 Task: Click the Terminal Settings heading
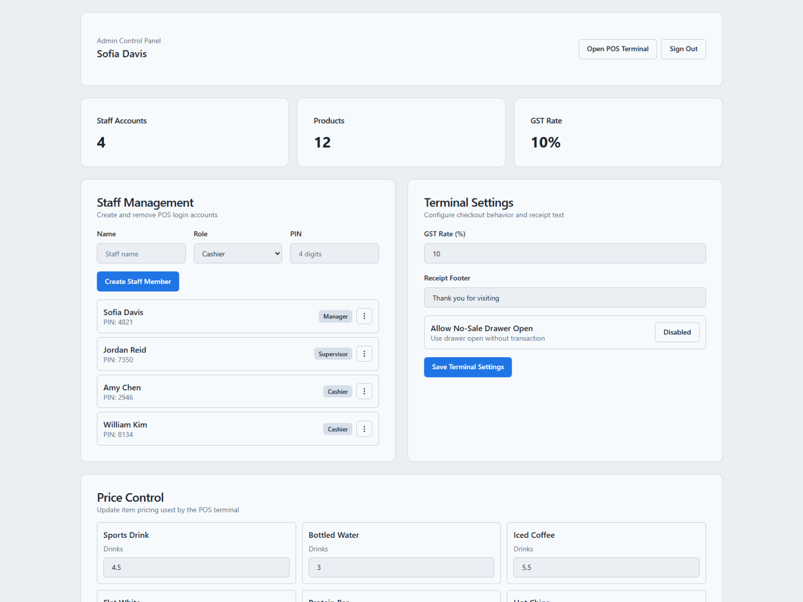pos(469,202)
